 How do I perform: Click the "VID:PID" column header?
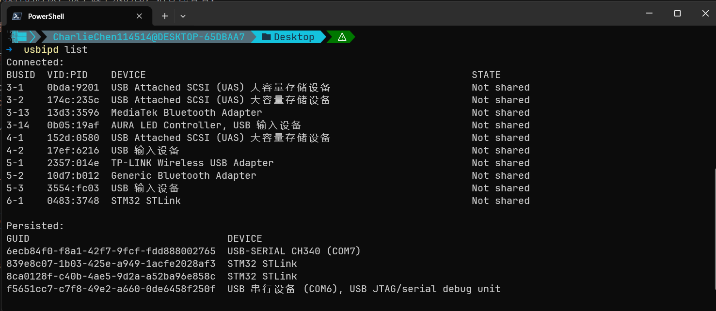tap(67, 75)
